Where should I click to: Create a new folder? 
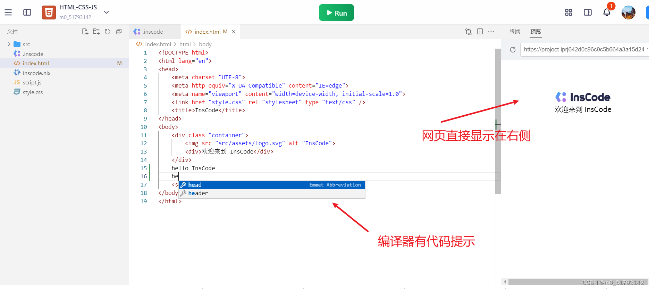point(96,32)
